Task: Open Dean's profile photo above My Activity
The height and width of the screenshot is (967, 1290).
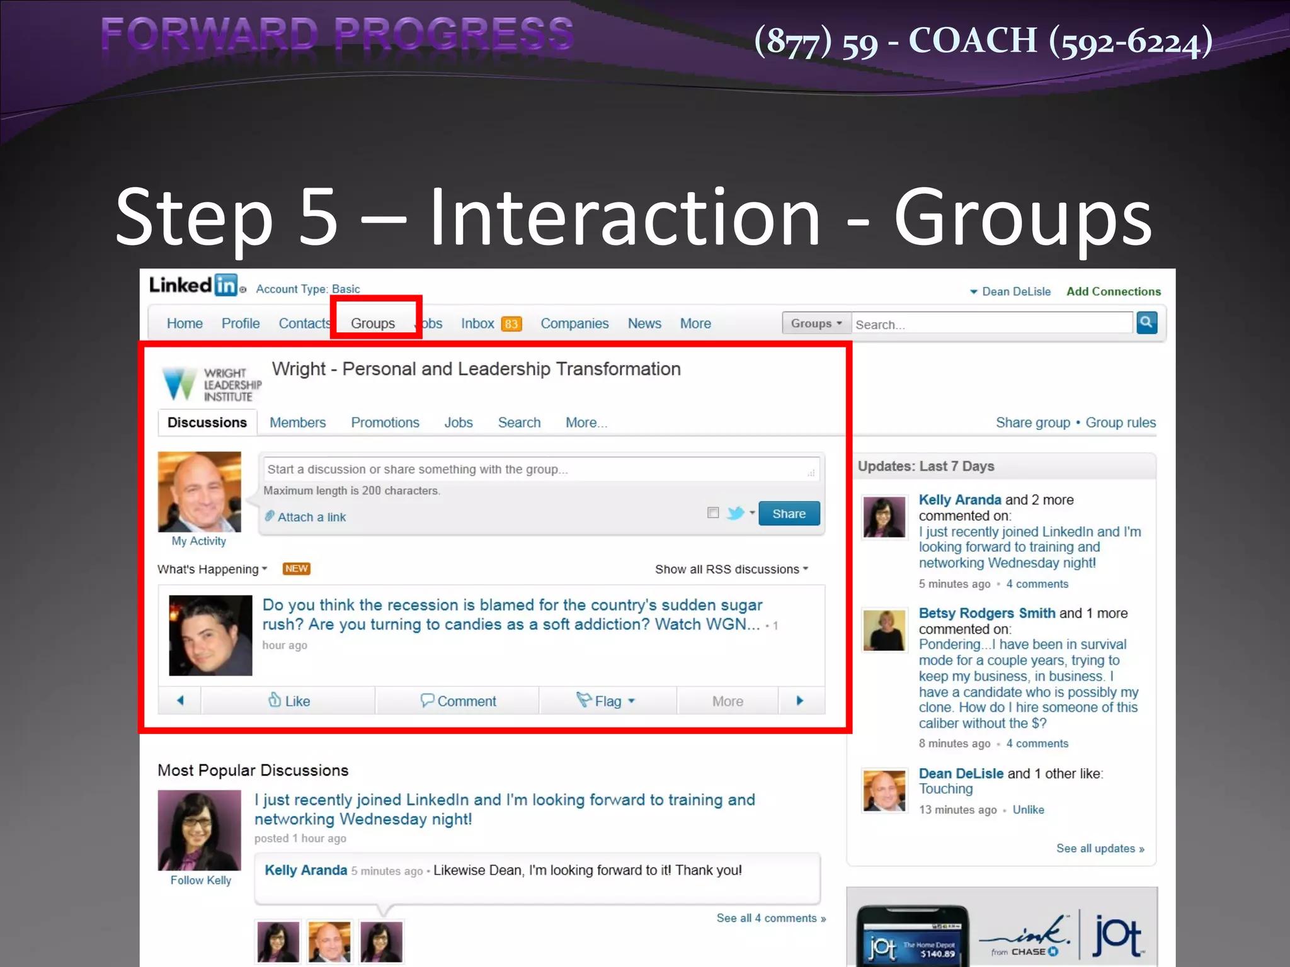Action: [x=199, y=492]
